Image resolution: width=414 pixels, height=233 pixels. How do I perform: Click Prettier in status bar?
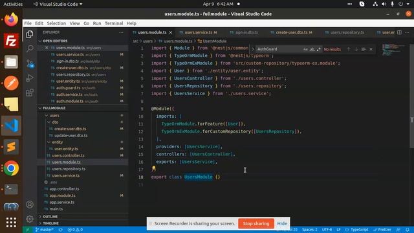pos(382,230)
